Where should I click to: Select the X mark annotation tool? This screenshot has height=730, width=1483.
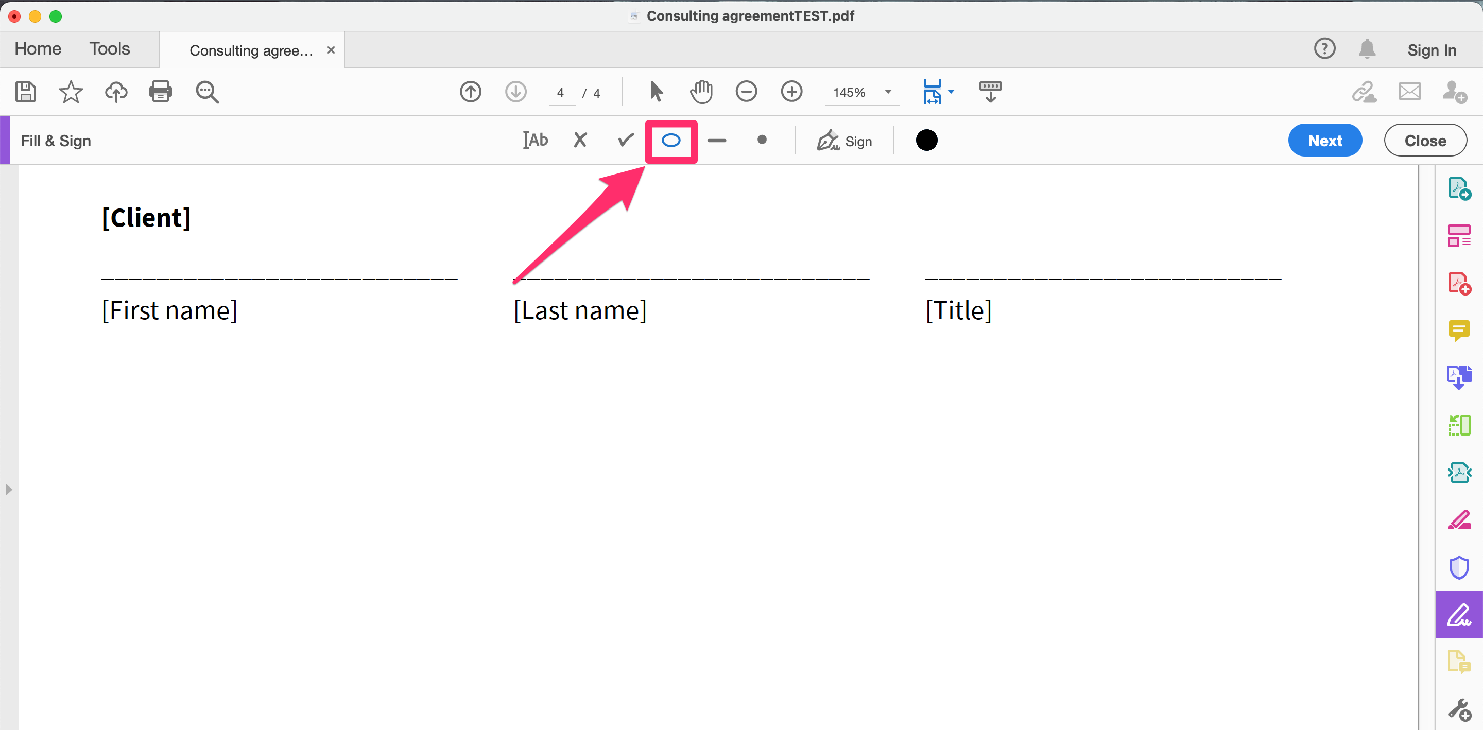[580, 141]
